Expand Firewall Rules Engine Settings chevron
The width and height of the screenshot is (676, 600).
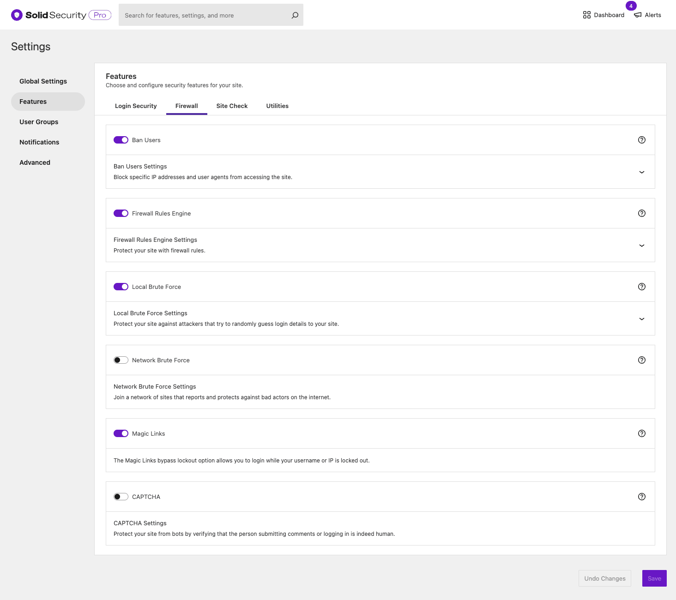point(642,246)
